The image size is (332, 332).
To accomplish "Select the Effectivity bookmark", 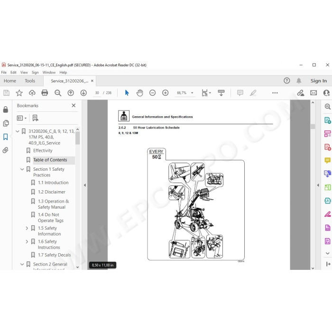I will coord(43,150).
